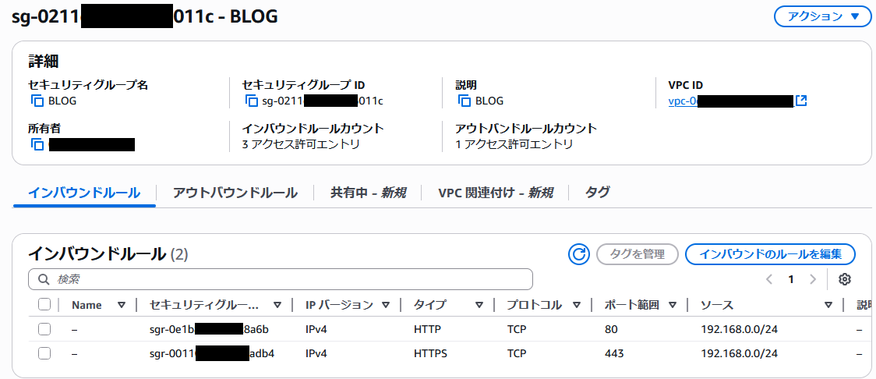Open VPC external link icon
This screenshot has width=876, height=379.
(x=800, y=101)
